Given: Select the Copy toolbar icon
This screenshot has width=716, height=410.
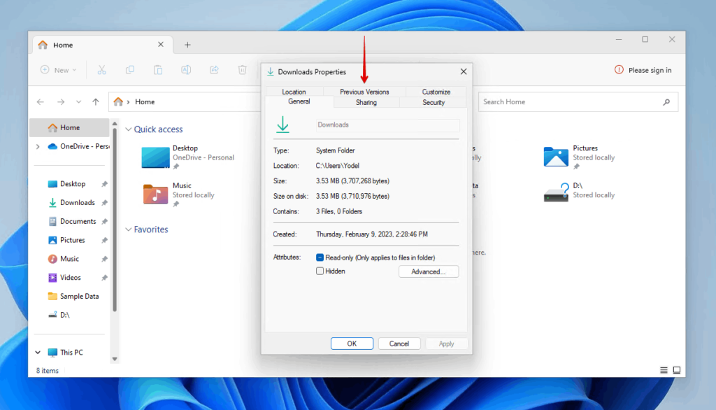Looking at the screenshot, I should pos(130,70).
